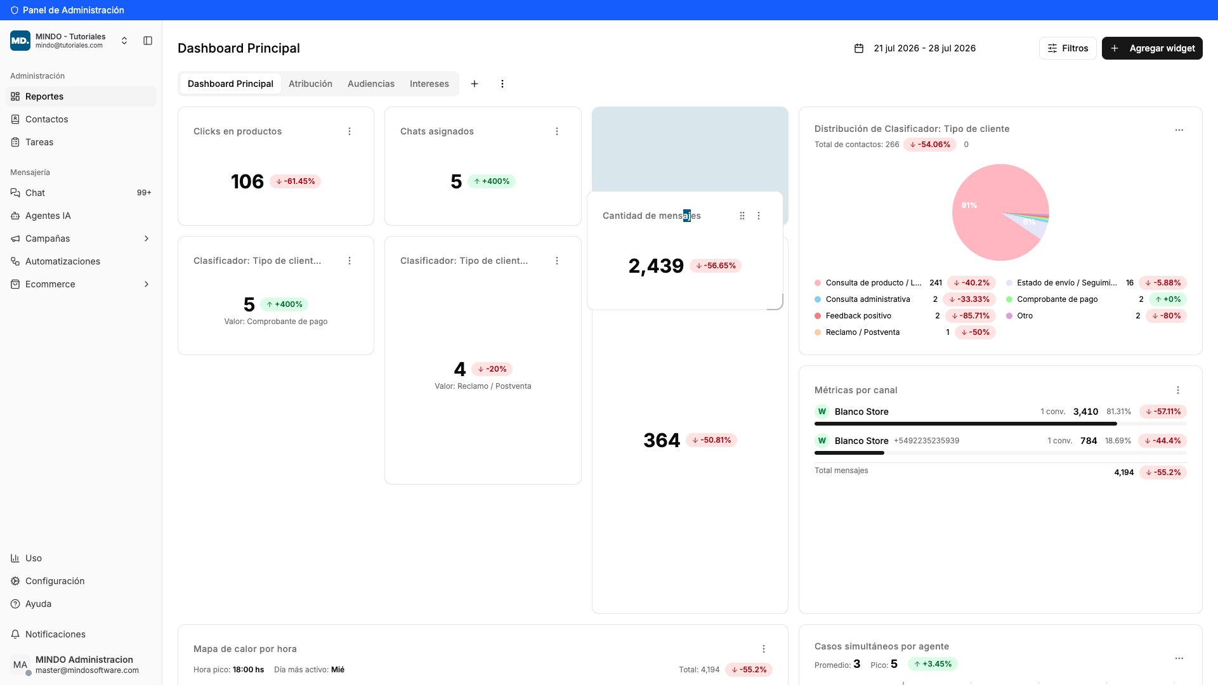
Task: Click the 364 value with -50.81% badge
Action: coord(662,440)
